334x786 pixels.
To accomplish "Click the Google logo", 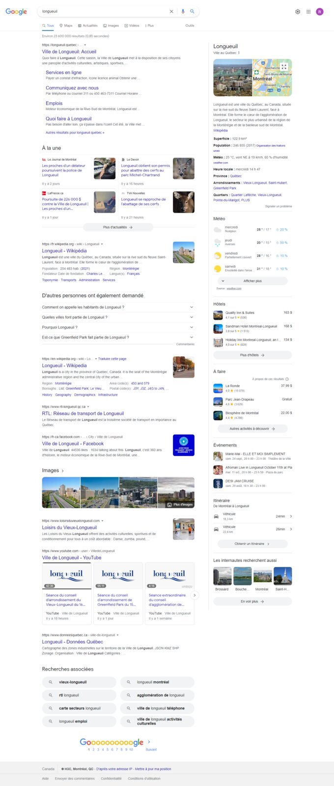I will coord(16,11).
